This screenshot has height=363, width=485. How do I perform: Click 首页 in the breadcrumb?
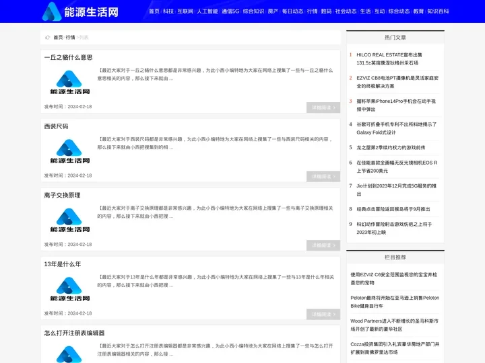click(58, 38)
